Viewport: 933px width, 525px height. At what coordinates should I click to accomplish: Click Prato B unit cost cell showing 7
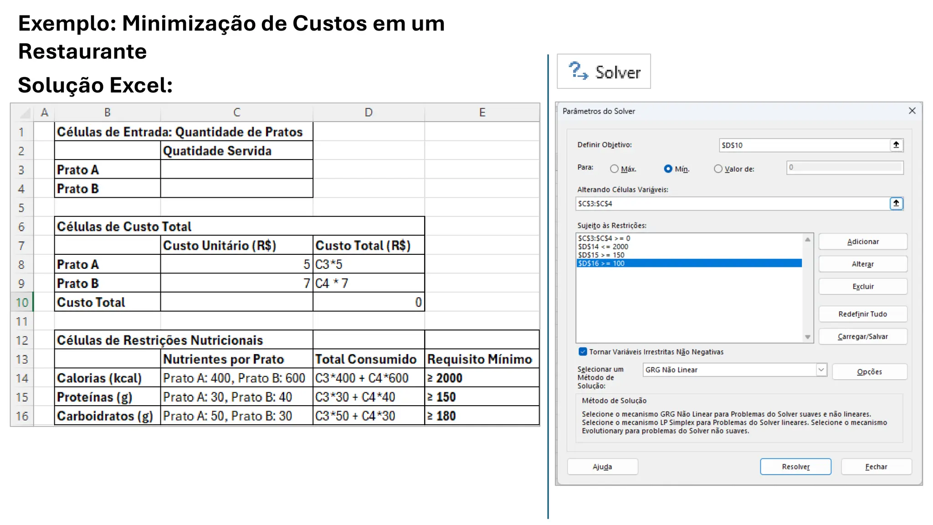click(237, 283)
